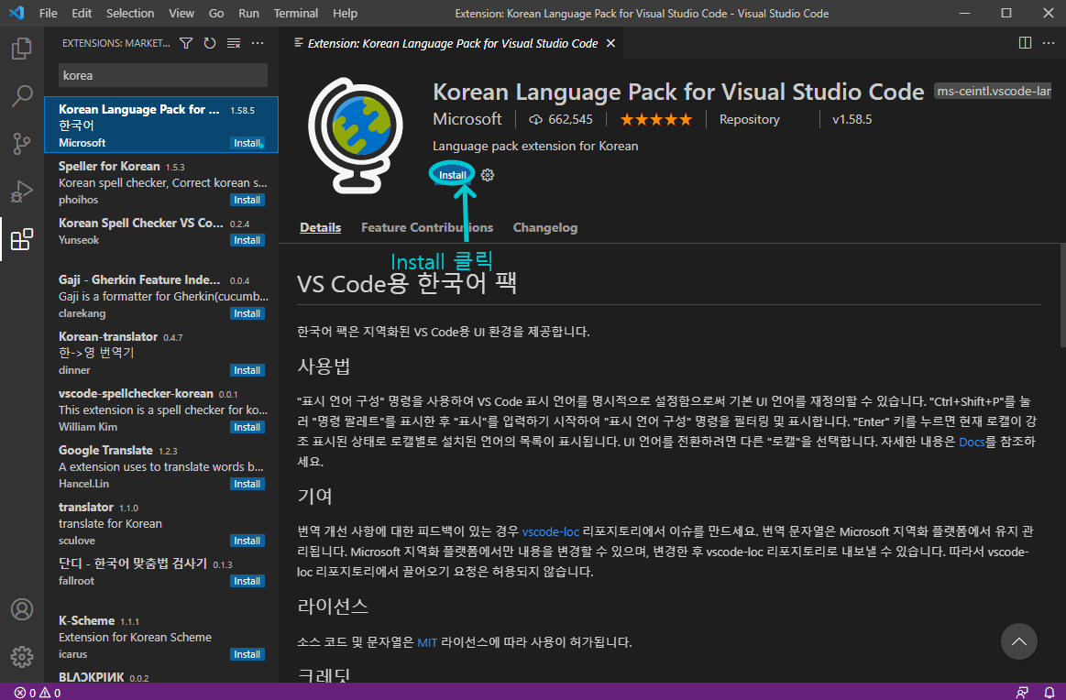Open the Run and Debug view

[x=22, y=191]
